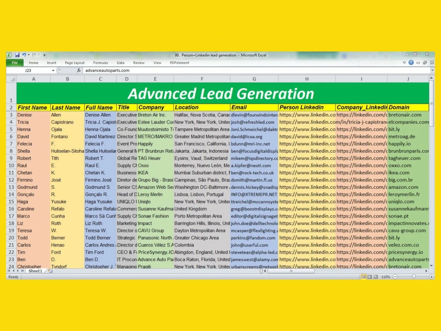Switch to Normal view icon
The width and height of the screenshot is (441, 331).
pyautogui.click(x=364, y=277)
